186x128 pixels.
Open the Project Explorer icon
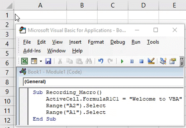point(163,61)
